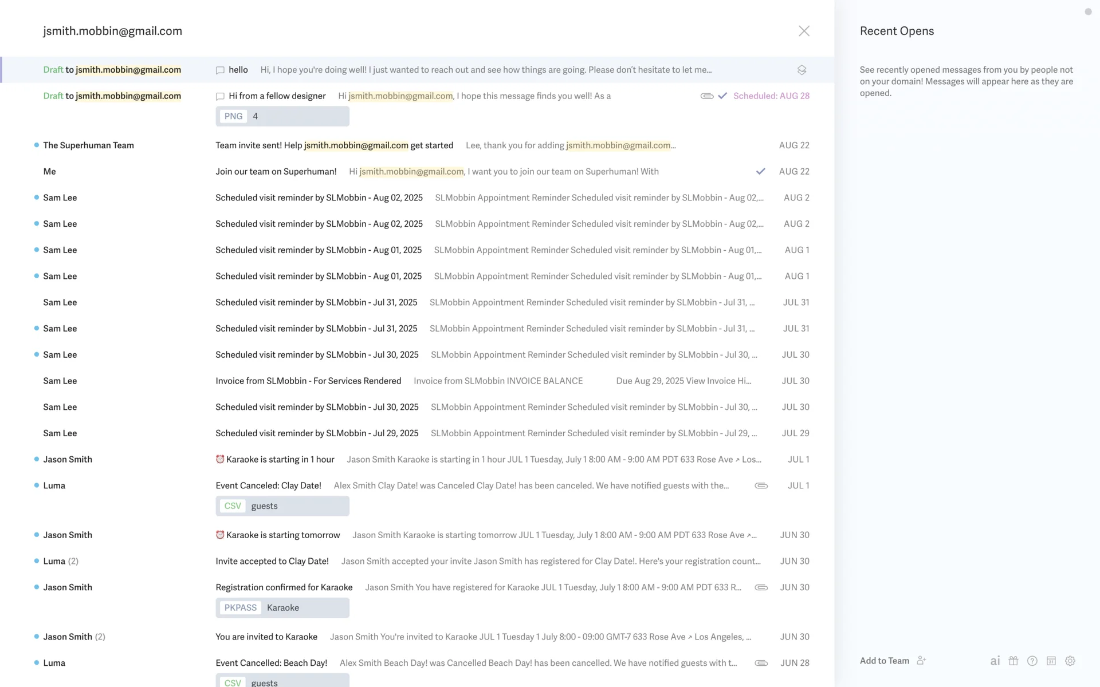Open the Invoice from SLMobbin email
The image size is (1100, 687).
coord(308,381)
